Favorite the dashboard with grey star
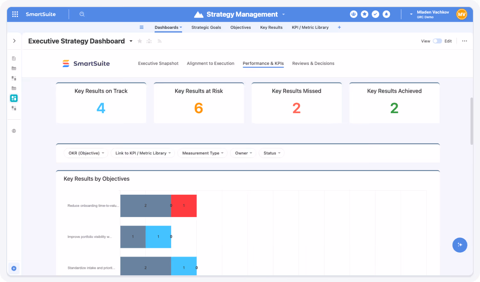Screen dimensions: 480x282 click(140, 41)
